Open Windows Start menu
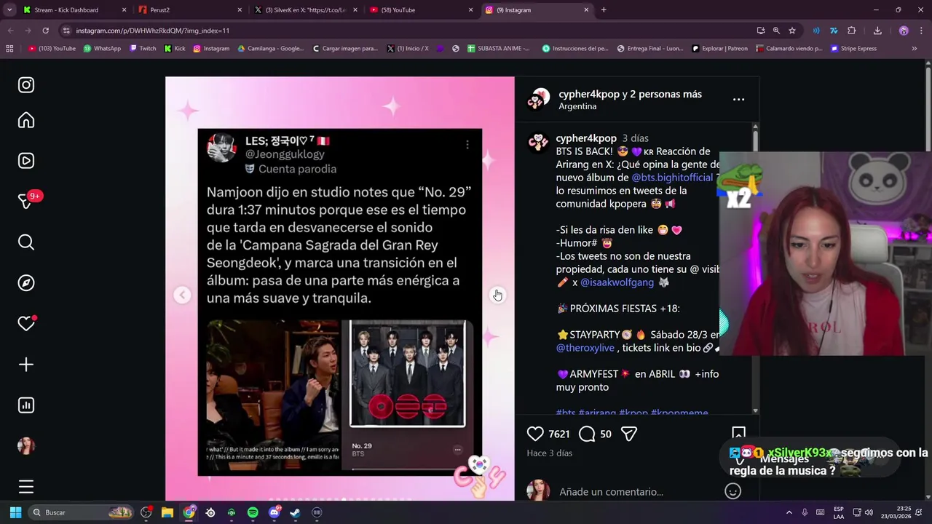Viewport: 932px width, 524px height. [15, 512]
